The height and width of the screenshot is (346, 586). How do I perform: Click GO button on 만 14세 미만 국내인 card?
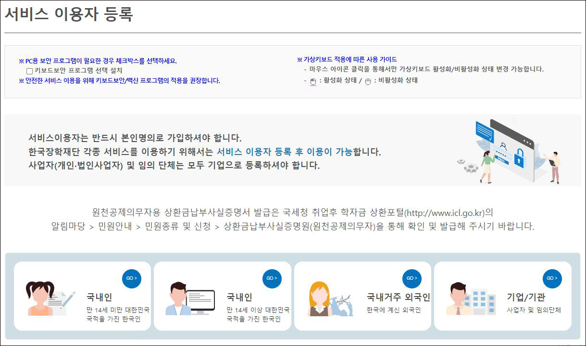click(132, 278)
